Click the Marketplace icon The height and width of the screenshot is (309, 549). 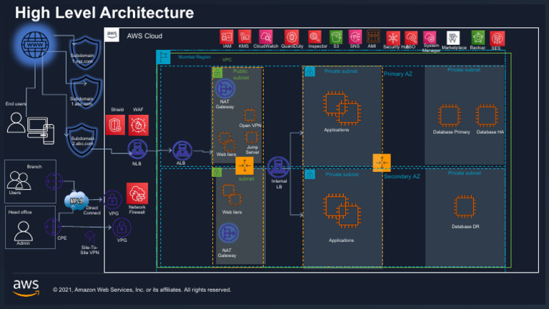[452, 37]
